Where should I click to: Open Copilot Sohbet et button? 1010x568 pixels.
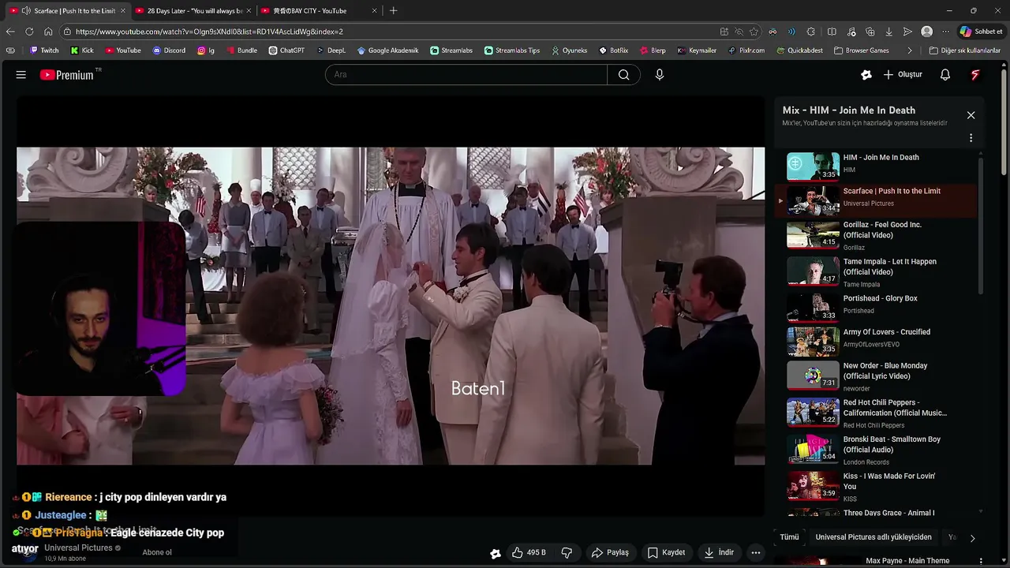(982, 32)
